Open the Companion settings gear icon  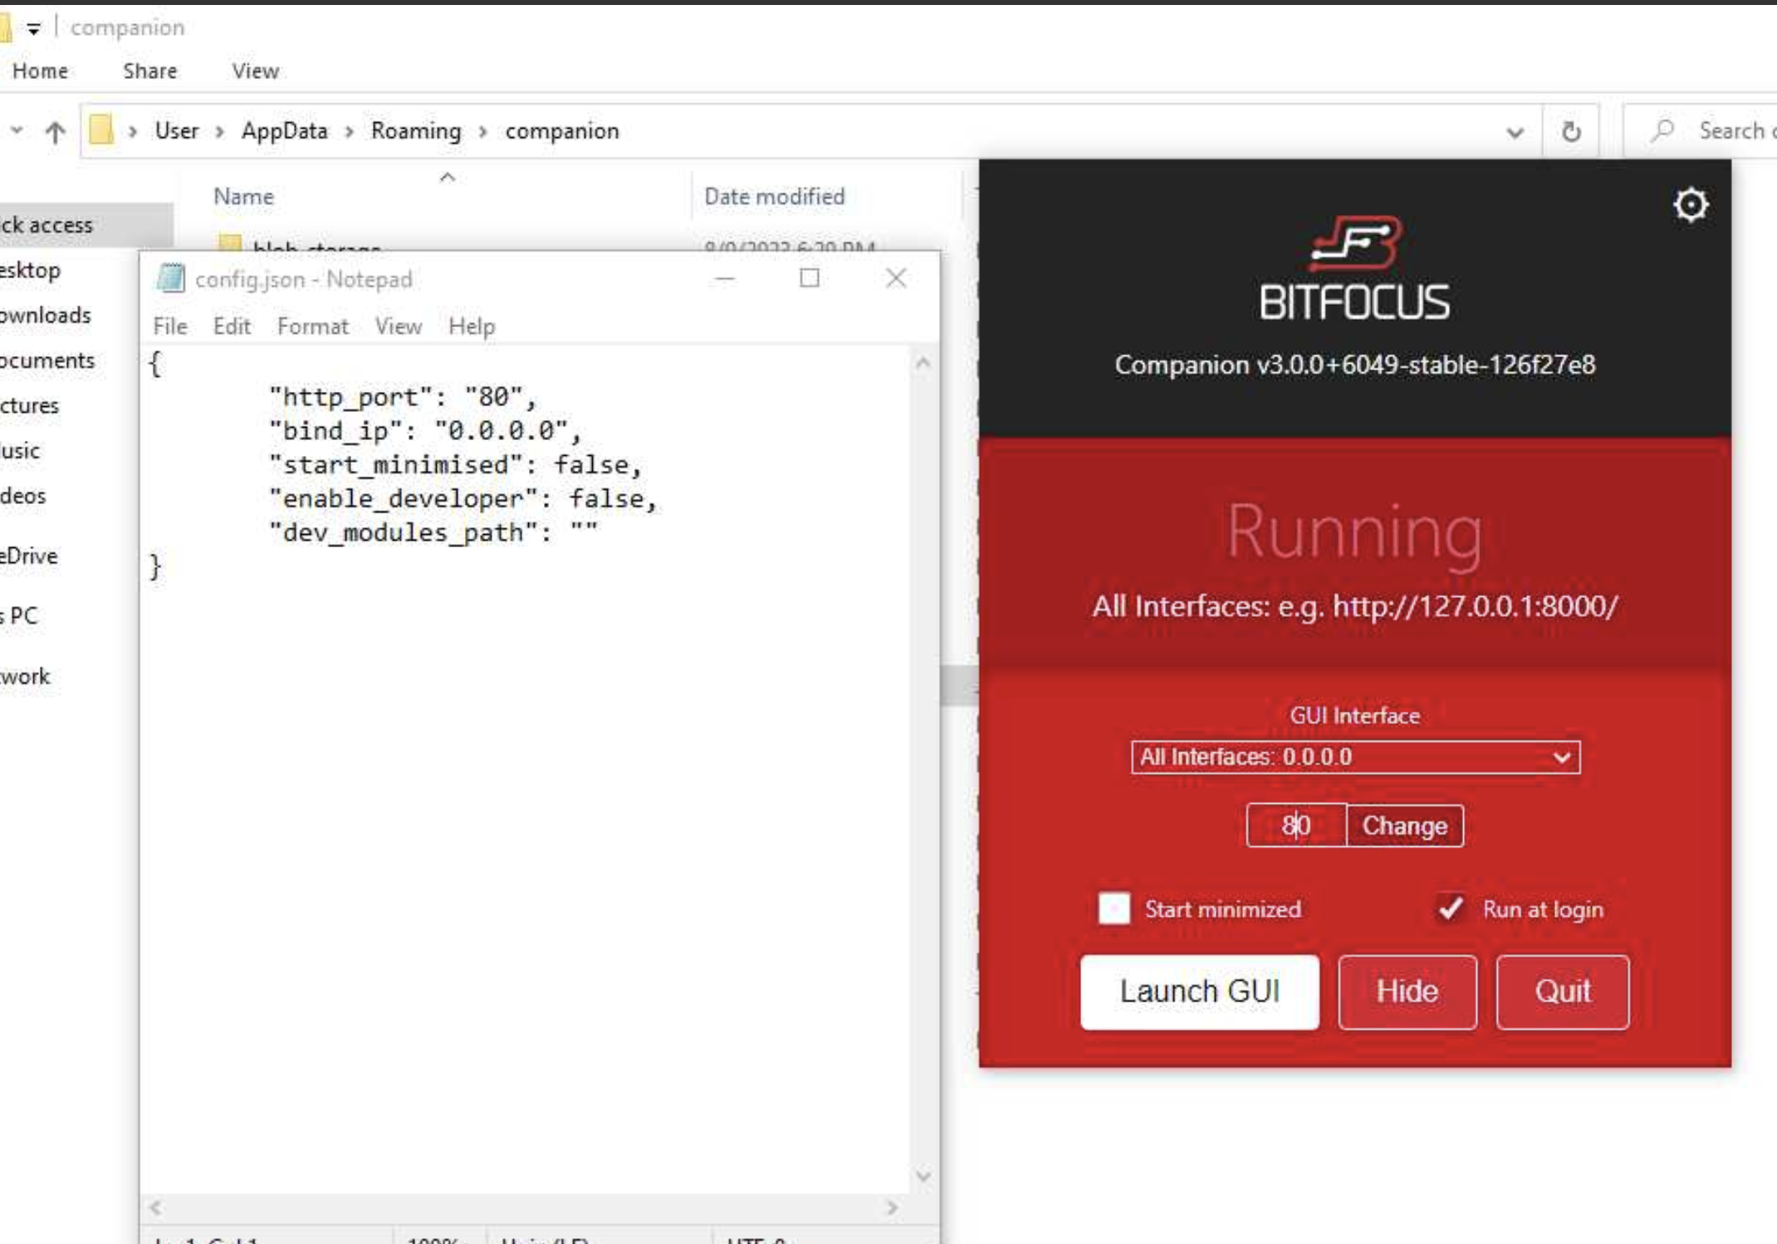(1691, 204)
